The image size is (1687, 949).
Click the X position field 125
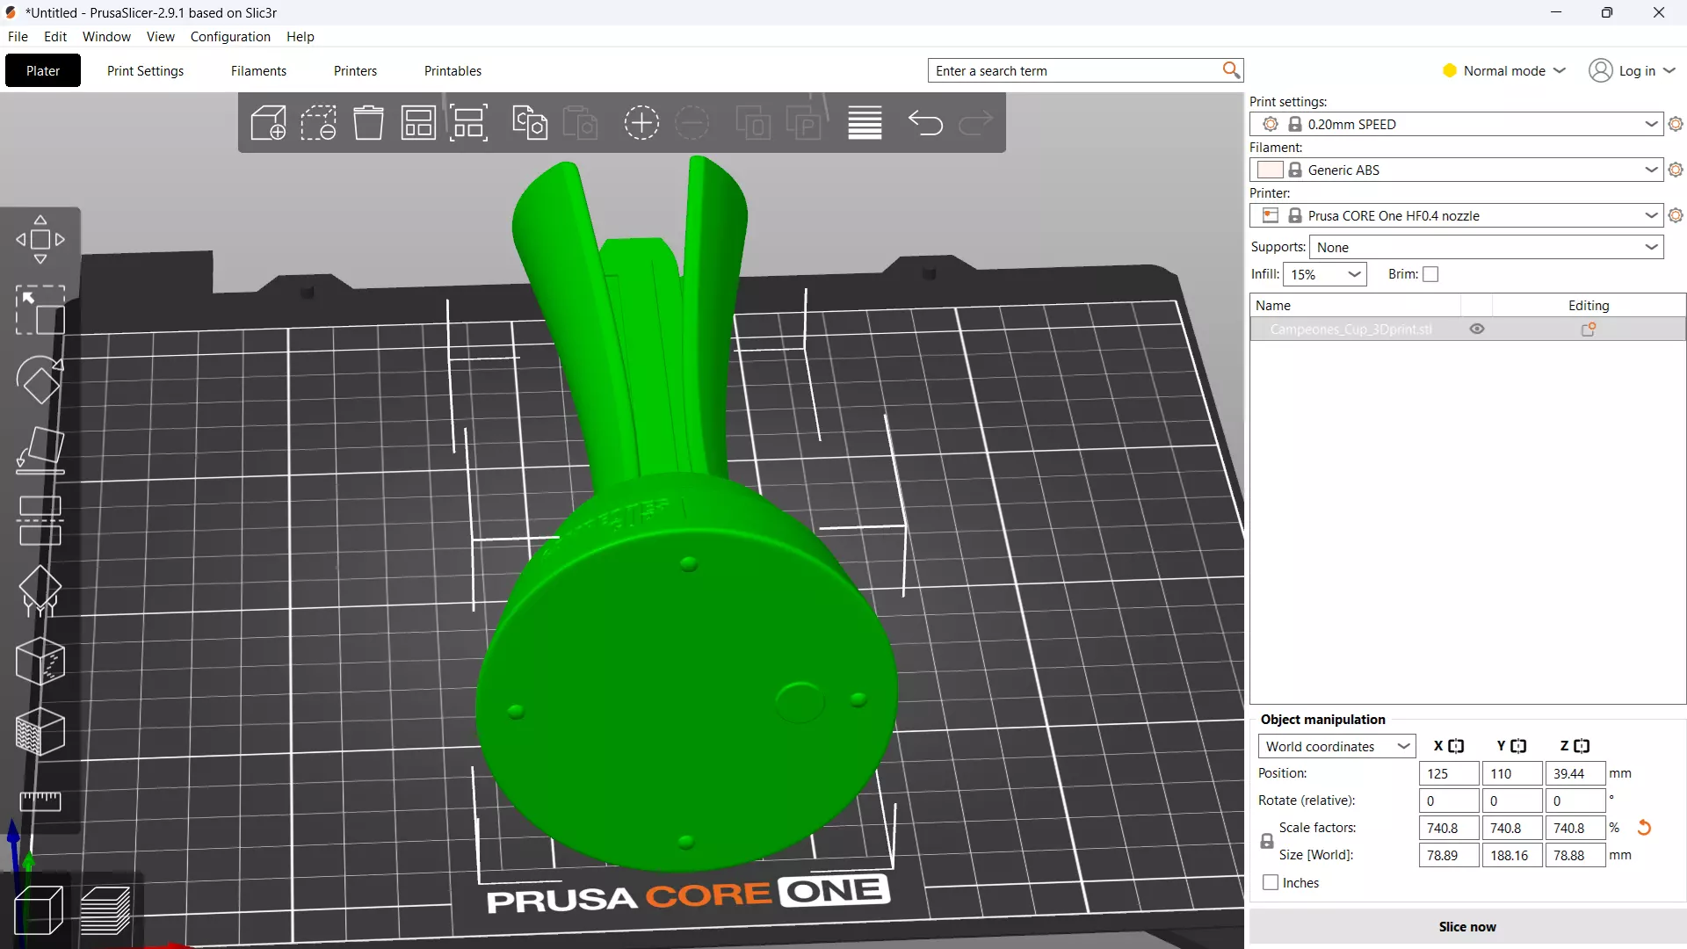tap(1449, 773)
